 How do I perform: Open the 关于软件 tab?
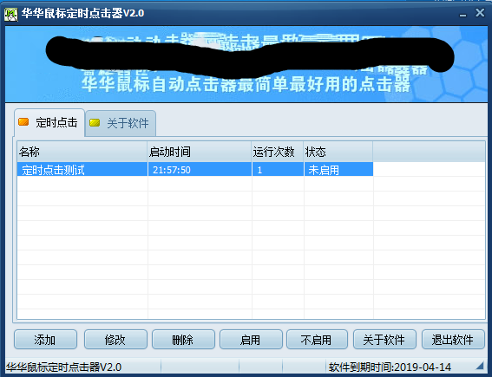(121, 123)
